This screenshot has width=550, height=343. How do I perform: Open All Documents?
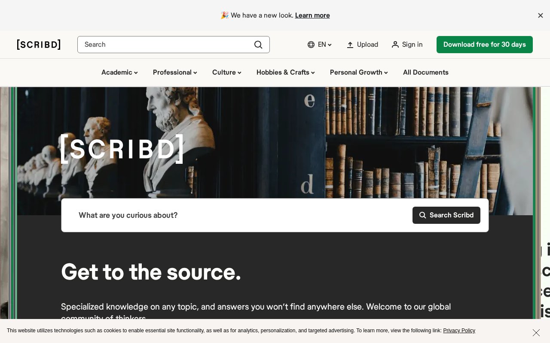pyautogui.click(x=426, y=72)
